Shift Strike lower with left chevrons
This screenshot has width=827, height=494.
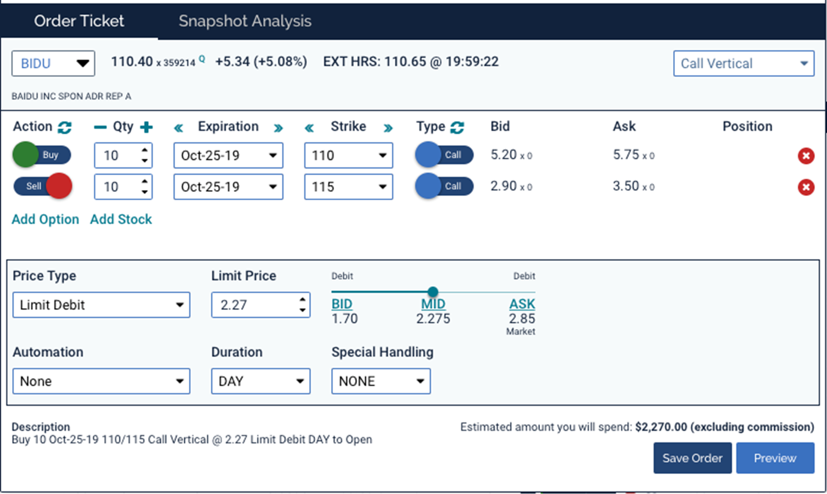point(309,128)
